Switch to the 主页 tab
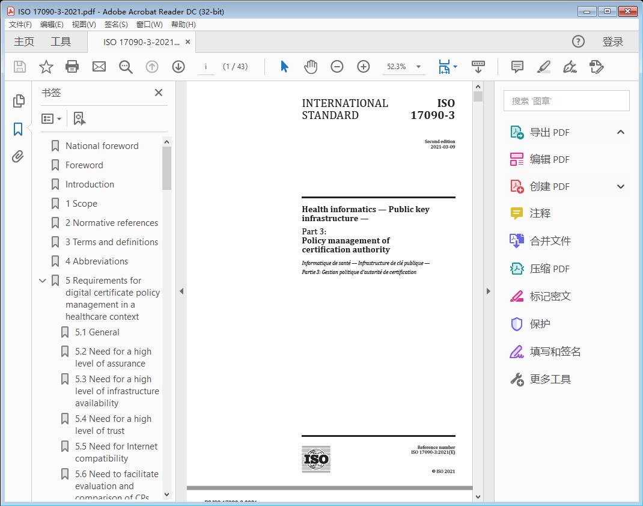This screenshot has height=506, width=643. coord(23,41)
